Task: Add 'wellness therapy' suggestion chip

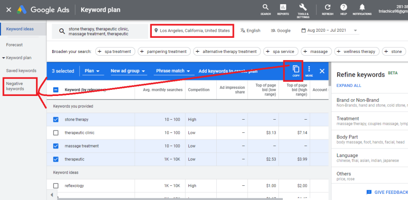Action: (x=357, y=52)
